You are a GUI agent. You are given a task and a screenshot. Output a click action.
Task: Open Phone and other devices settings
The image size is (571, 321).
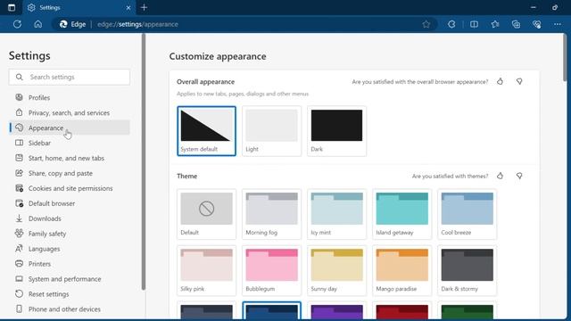[70, 309]
